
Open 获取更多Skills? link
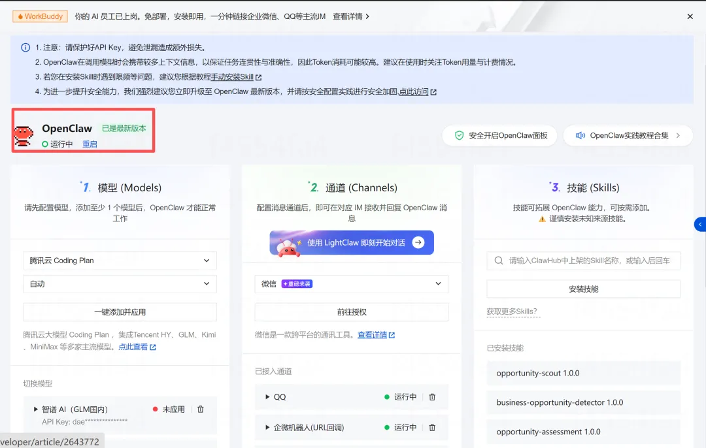point(512,312)
